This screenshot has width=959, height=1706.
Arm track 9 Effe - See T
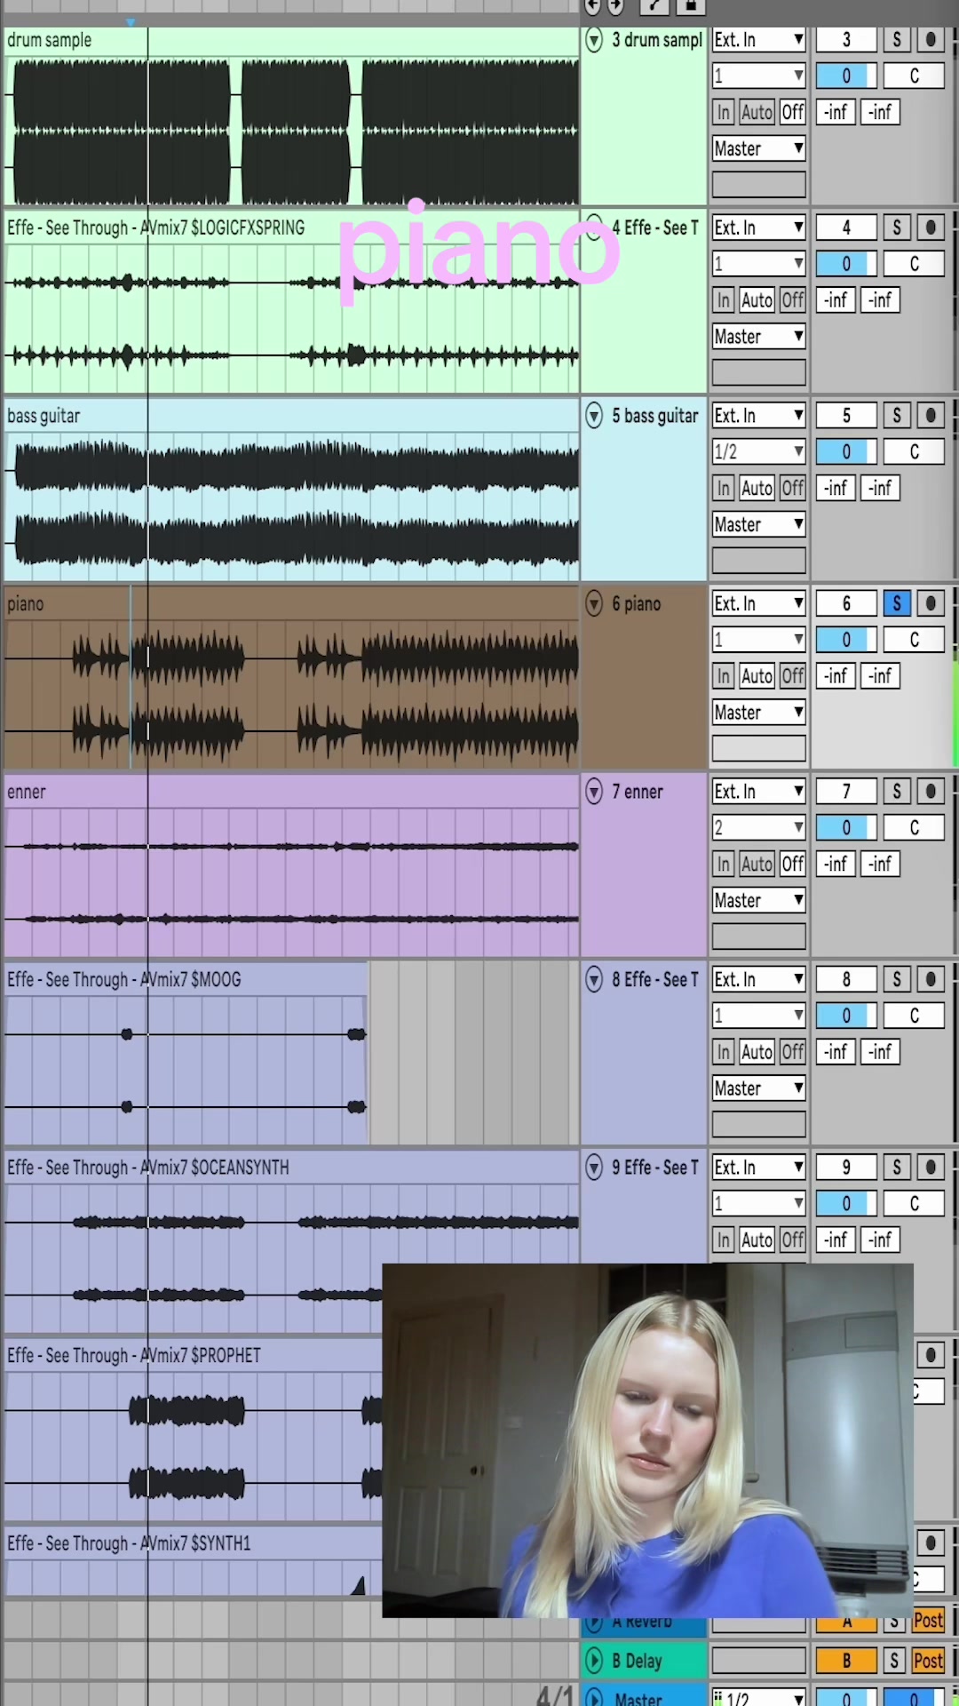tap(930, 1167)
